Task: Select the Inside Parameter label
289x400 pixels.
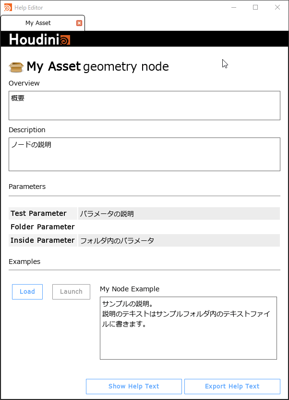Action: [43, 240]
